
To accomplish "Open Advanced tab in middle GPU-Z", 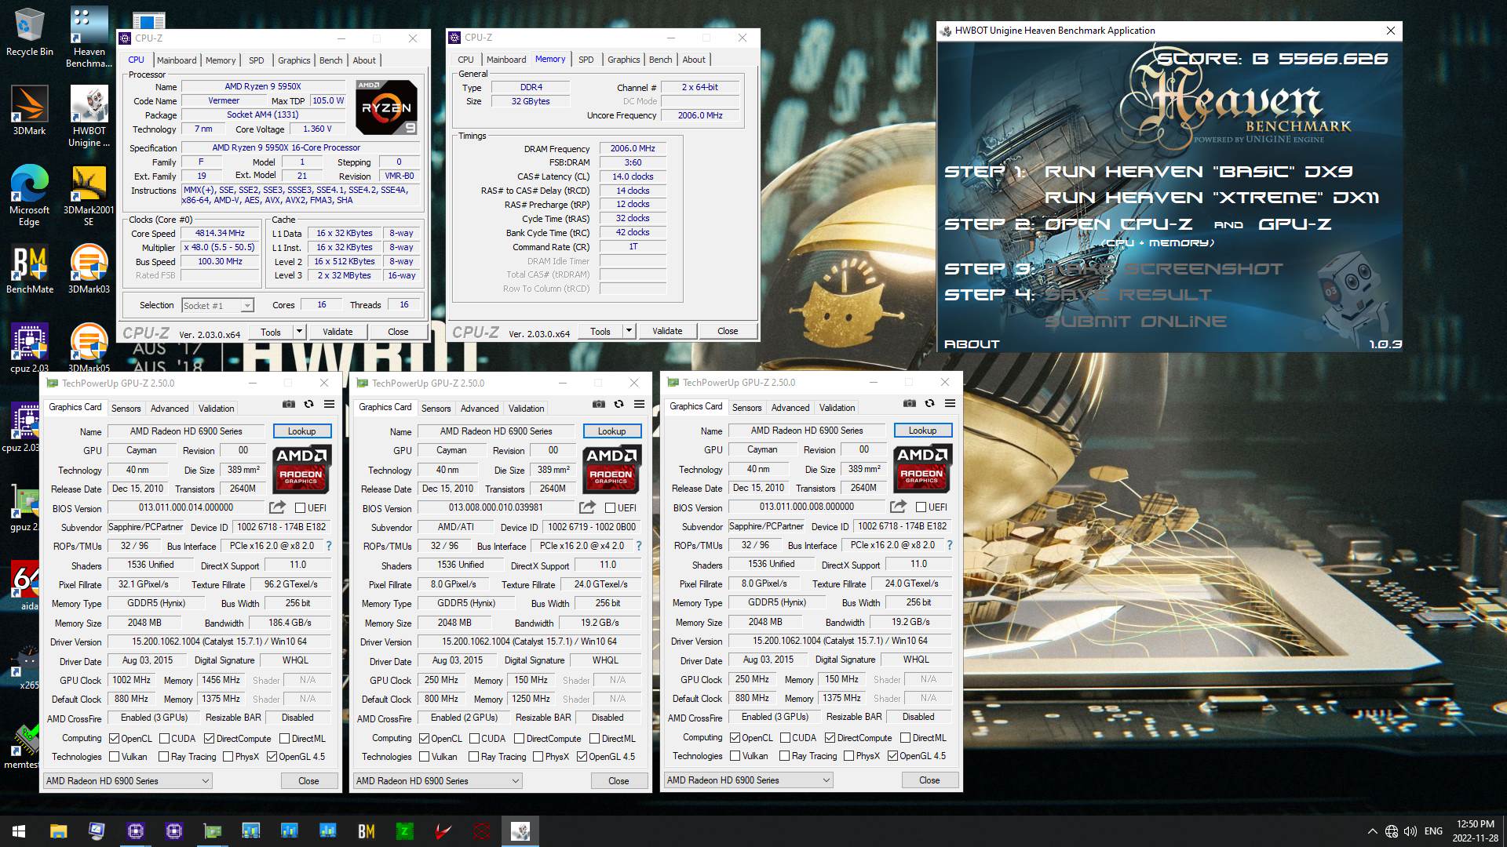I will point(480,409).
